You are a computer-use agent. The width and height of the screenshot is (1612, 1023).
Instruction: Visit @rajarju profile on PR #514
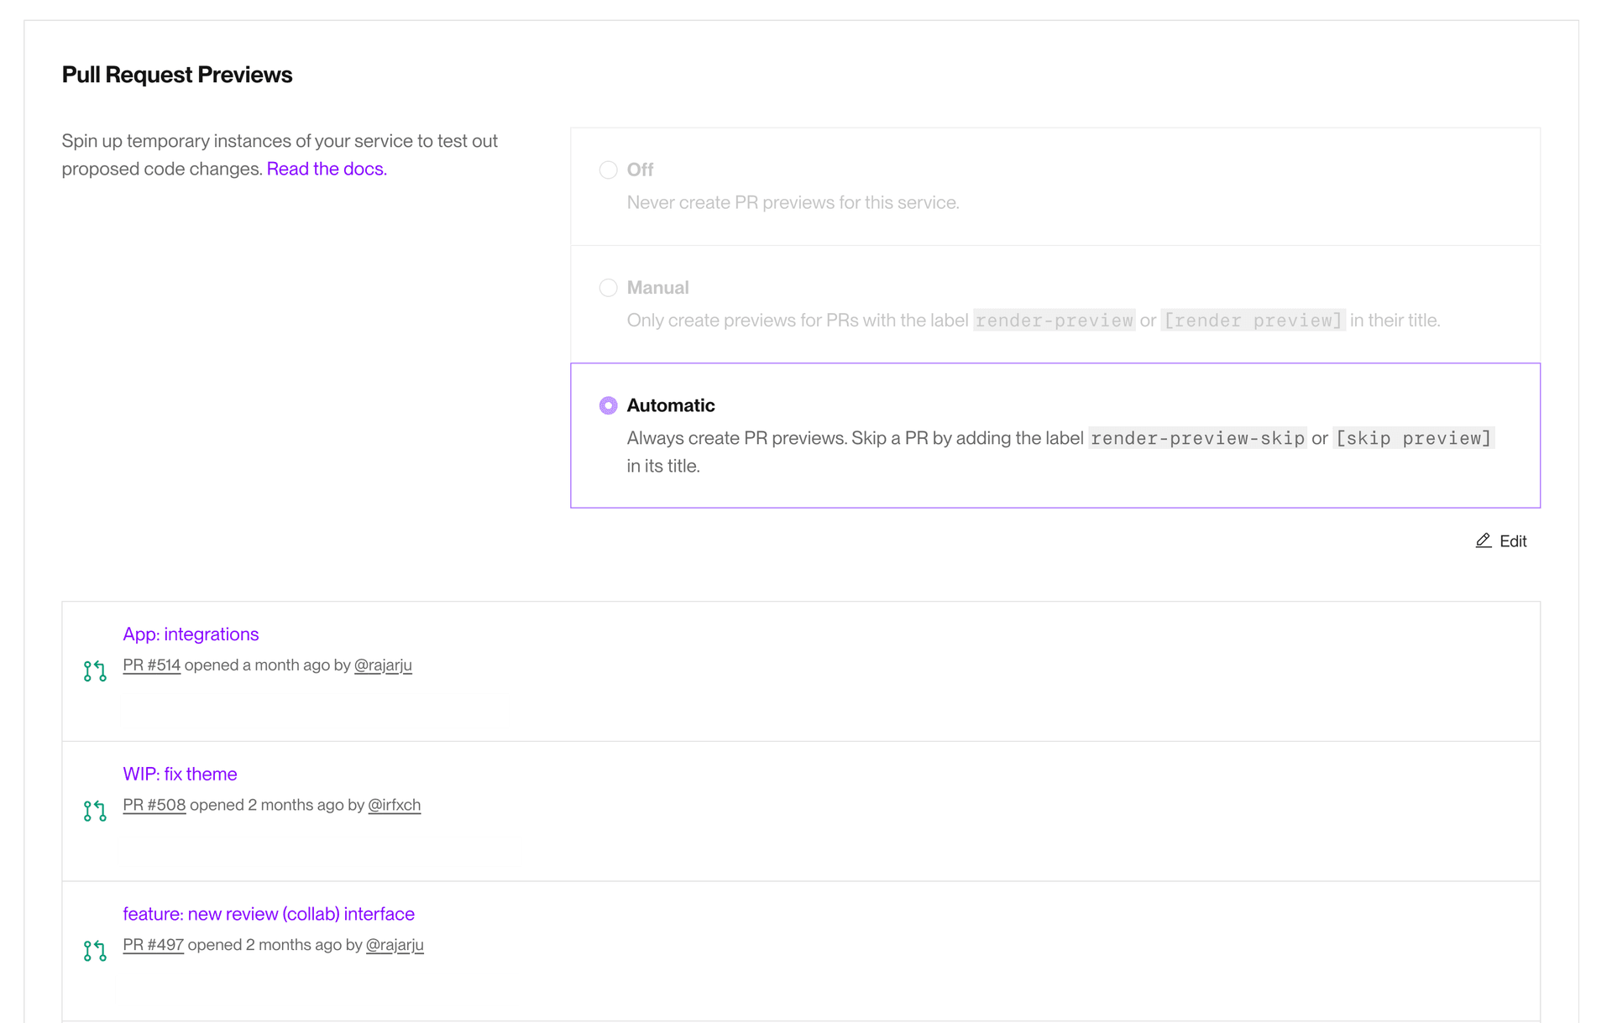tap(383, 665)
